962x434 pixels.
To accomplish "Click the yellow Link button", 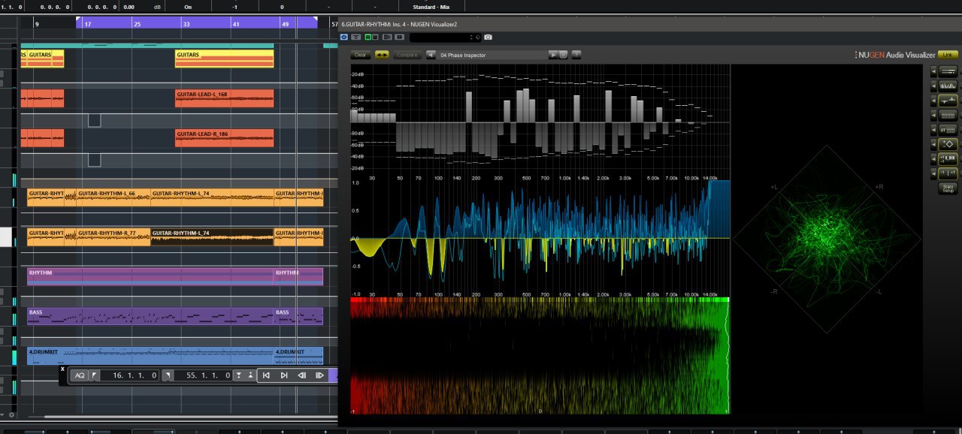I will tap(948, 55).
